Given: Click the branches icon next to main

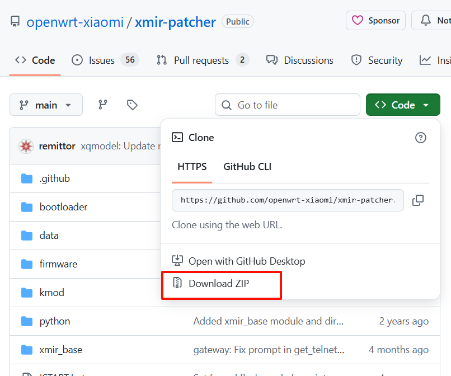Looking at the screenshot, I should click(x=102, y=105).
